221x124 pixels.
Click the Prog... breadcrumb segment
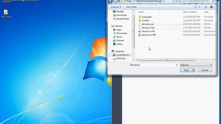coord(129,1)
